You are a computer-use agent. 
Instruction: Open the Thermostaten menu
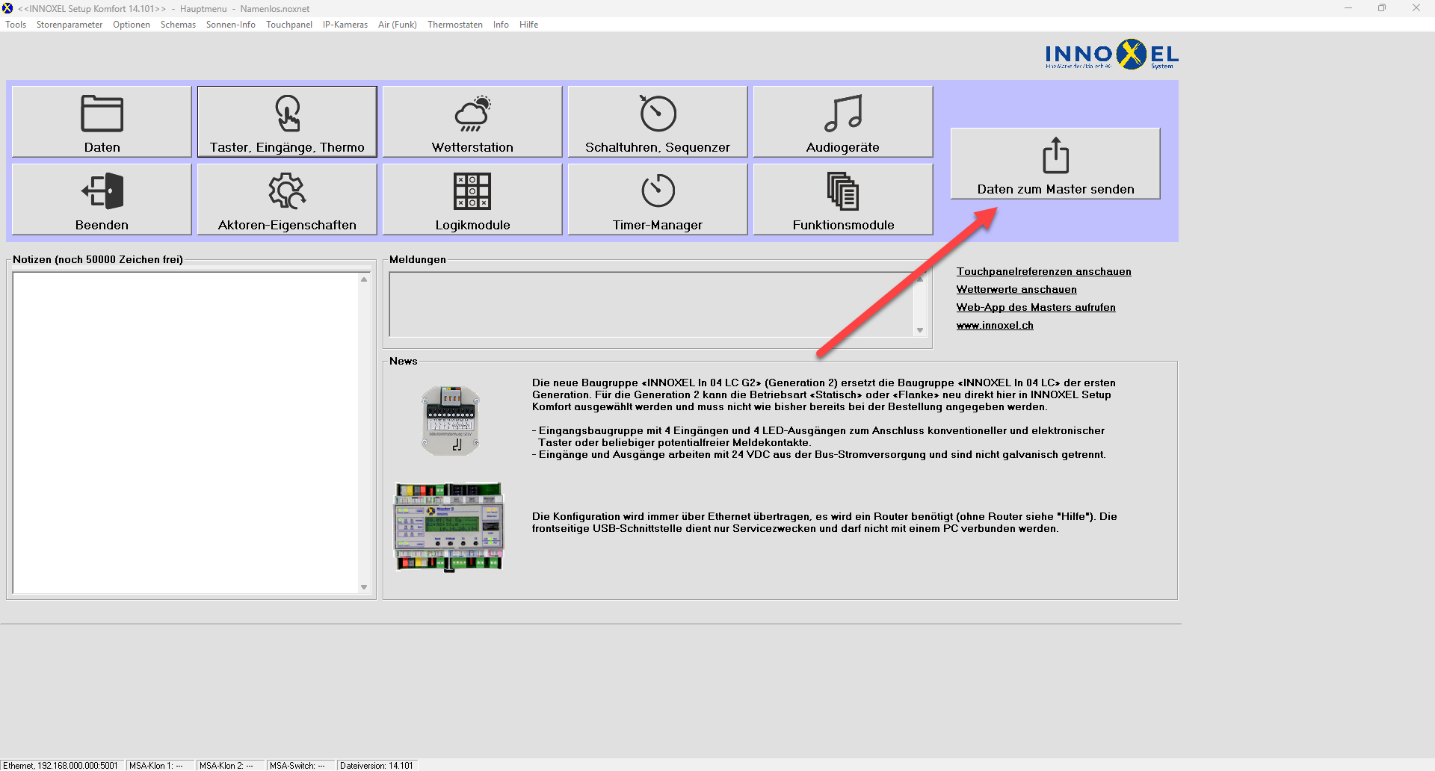coord(455,25)
